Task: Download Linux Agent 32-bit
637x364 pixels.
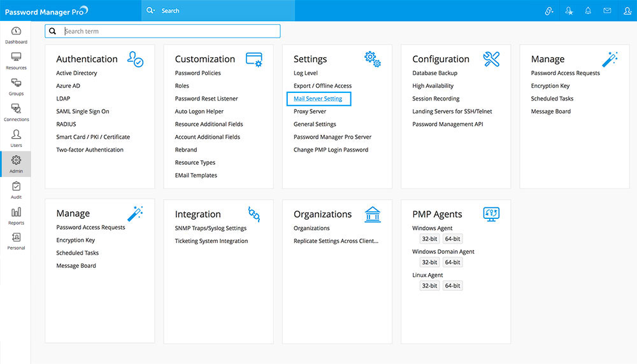Action: click(x=429, y=286)
